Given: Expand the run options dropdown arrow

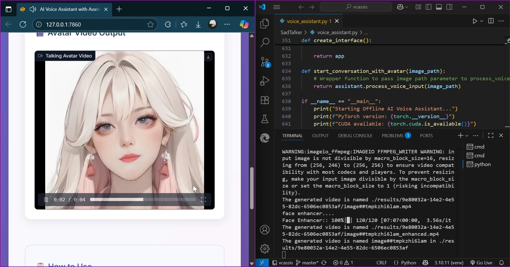Looking at the screenshot, I should click(482, 21).
